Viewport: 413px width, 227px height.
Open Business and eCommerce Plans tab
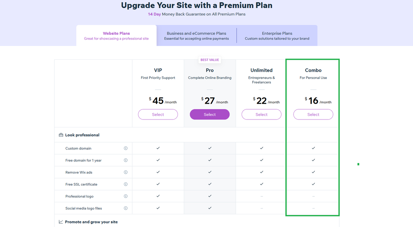[x=197, y=36]
